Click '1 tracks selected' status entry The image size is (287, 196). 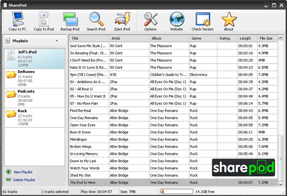[x=55, y=192]
